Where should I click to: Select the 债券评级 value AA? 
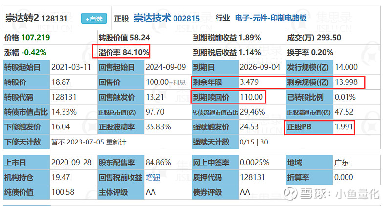click(x=245, y=192)
